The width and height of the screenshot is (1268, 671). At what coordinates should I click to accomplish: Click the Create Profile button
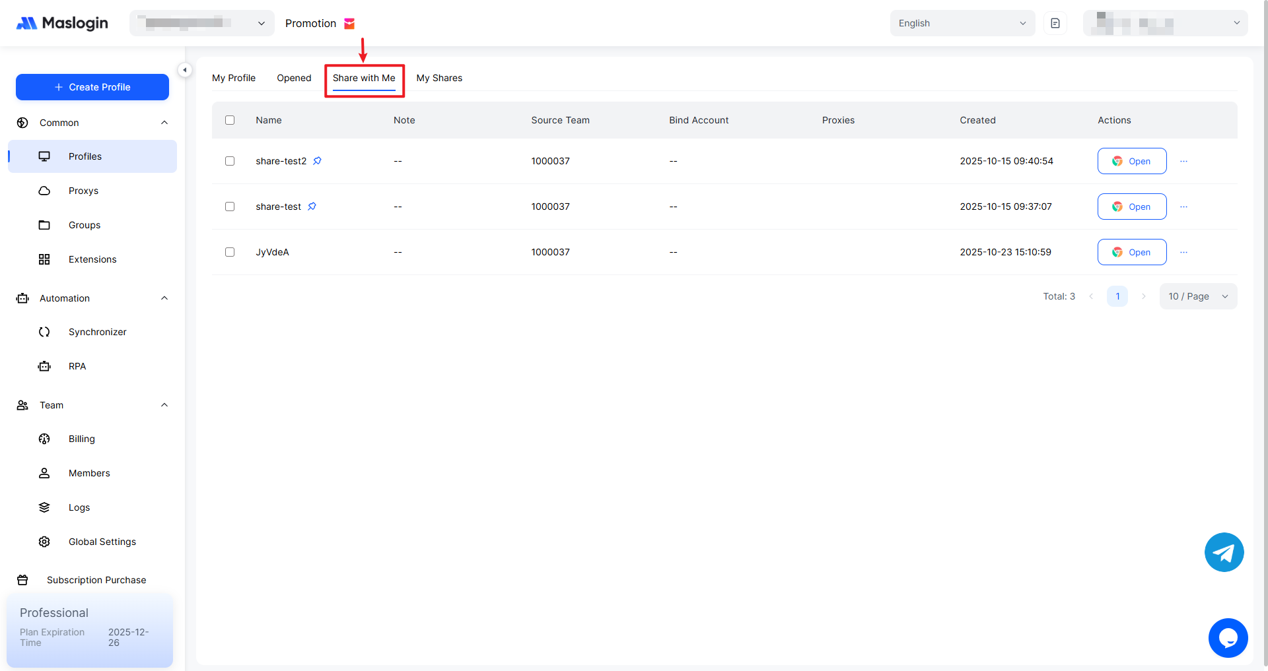point(92,87)
